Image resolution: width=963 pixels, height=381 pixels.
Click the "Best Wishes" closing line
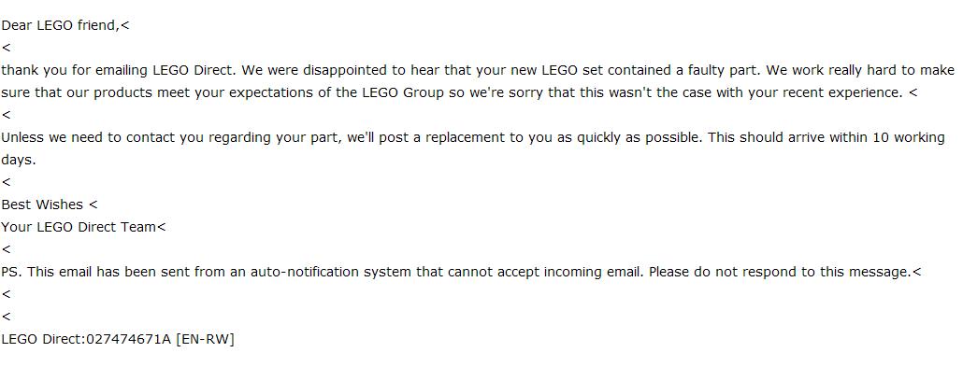click(x=42, y=205)
